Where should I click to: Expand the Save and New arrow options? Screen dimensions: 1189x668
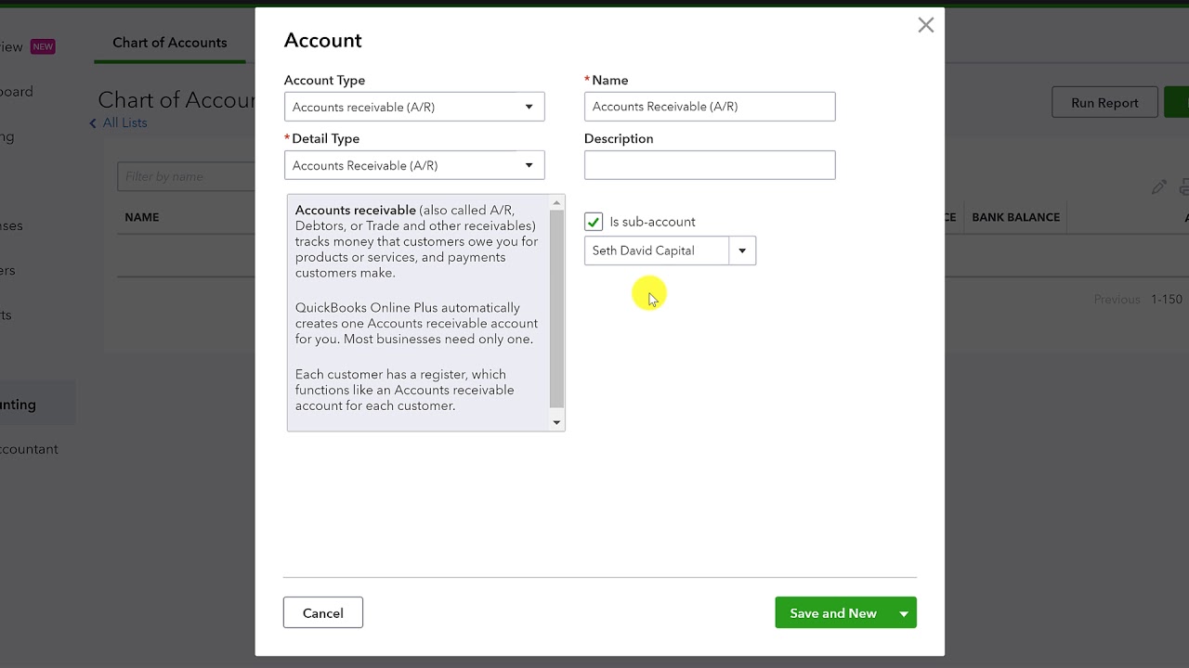click(x=904, y=613)
